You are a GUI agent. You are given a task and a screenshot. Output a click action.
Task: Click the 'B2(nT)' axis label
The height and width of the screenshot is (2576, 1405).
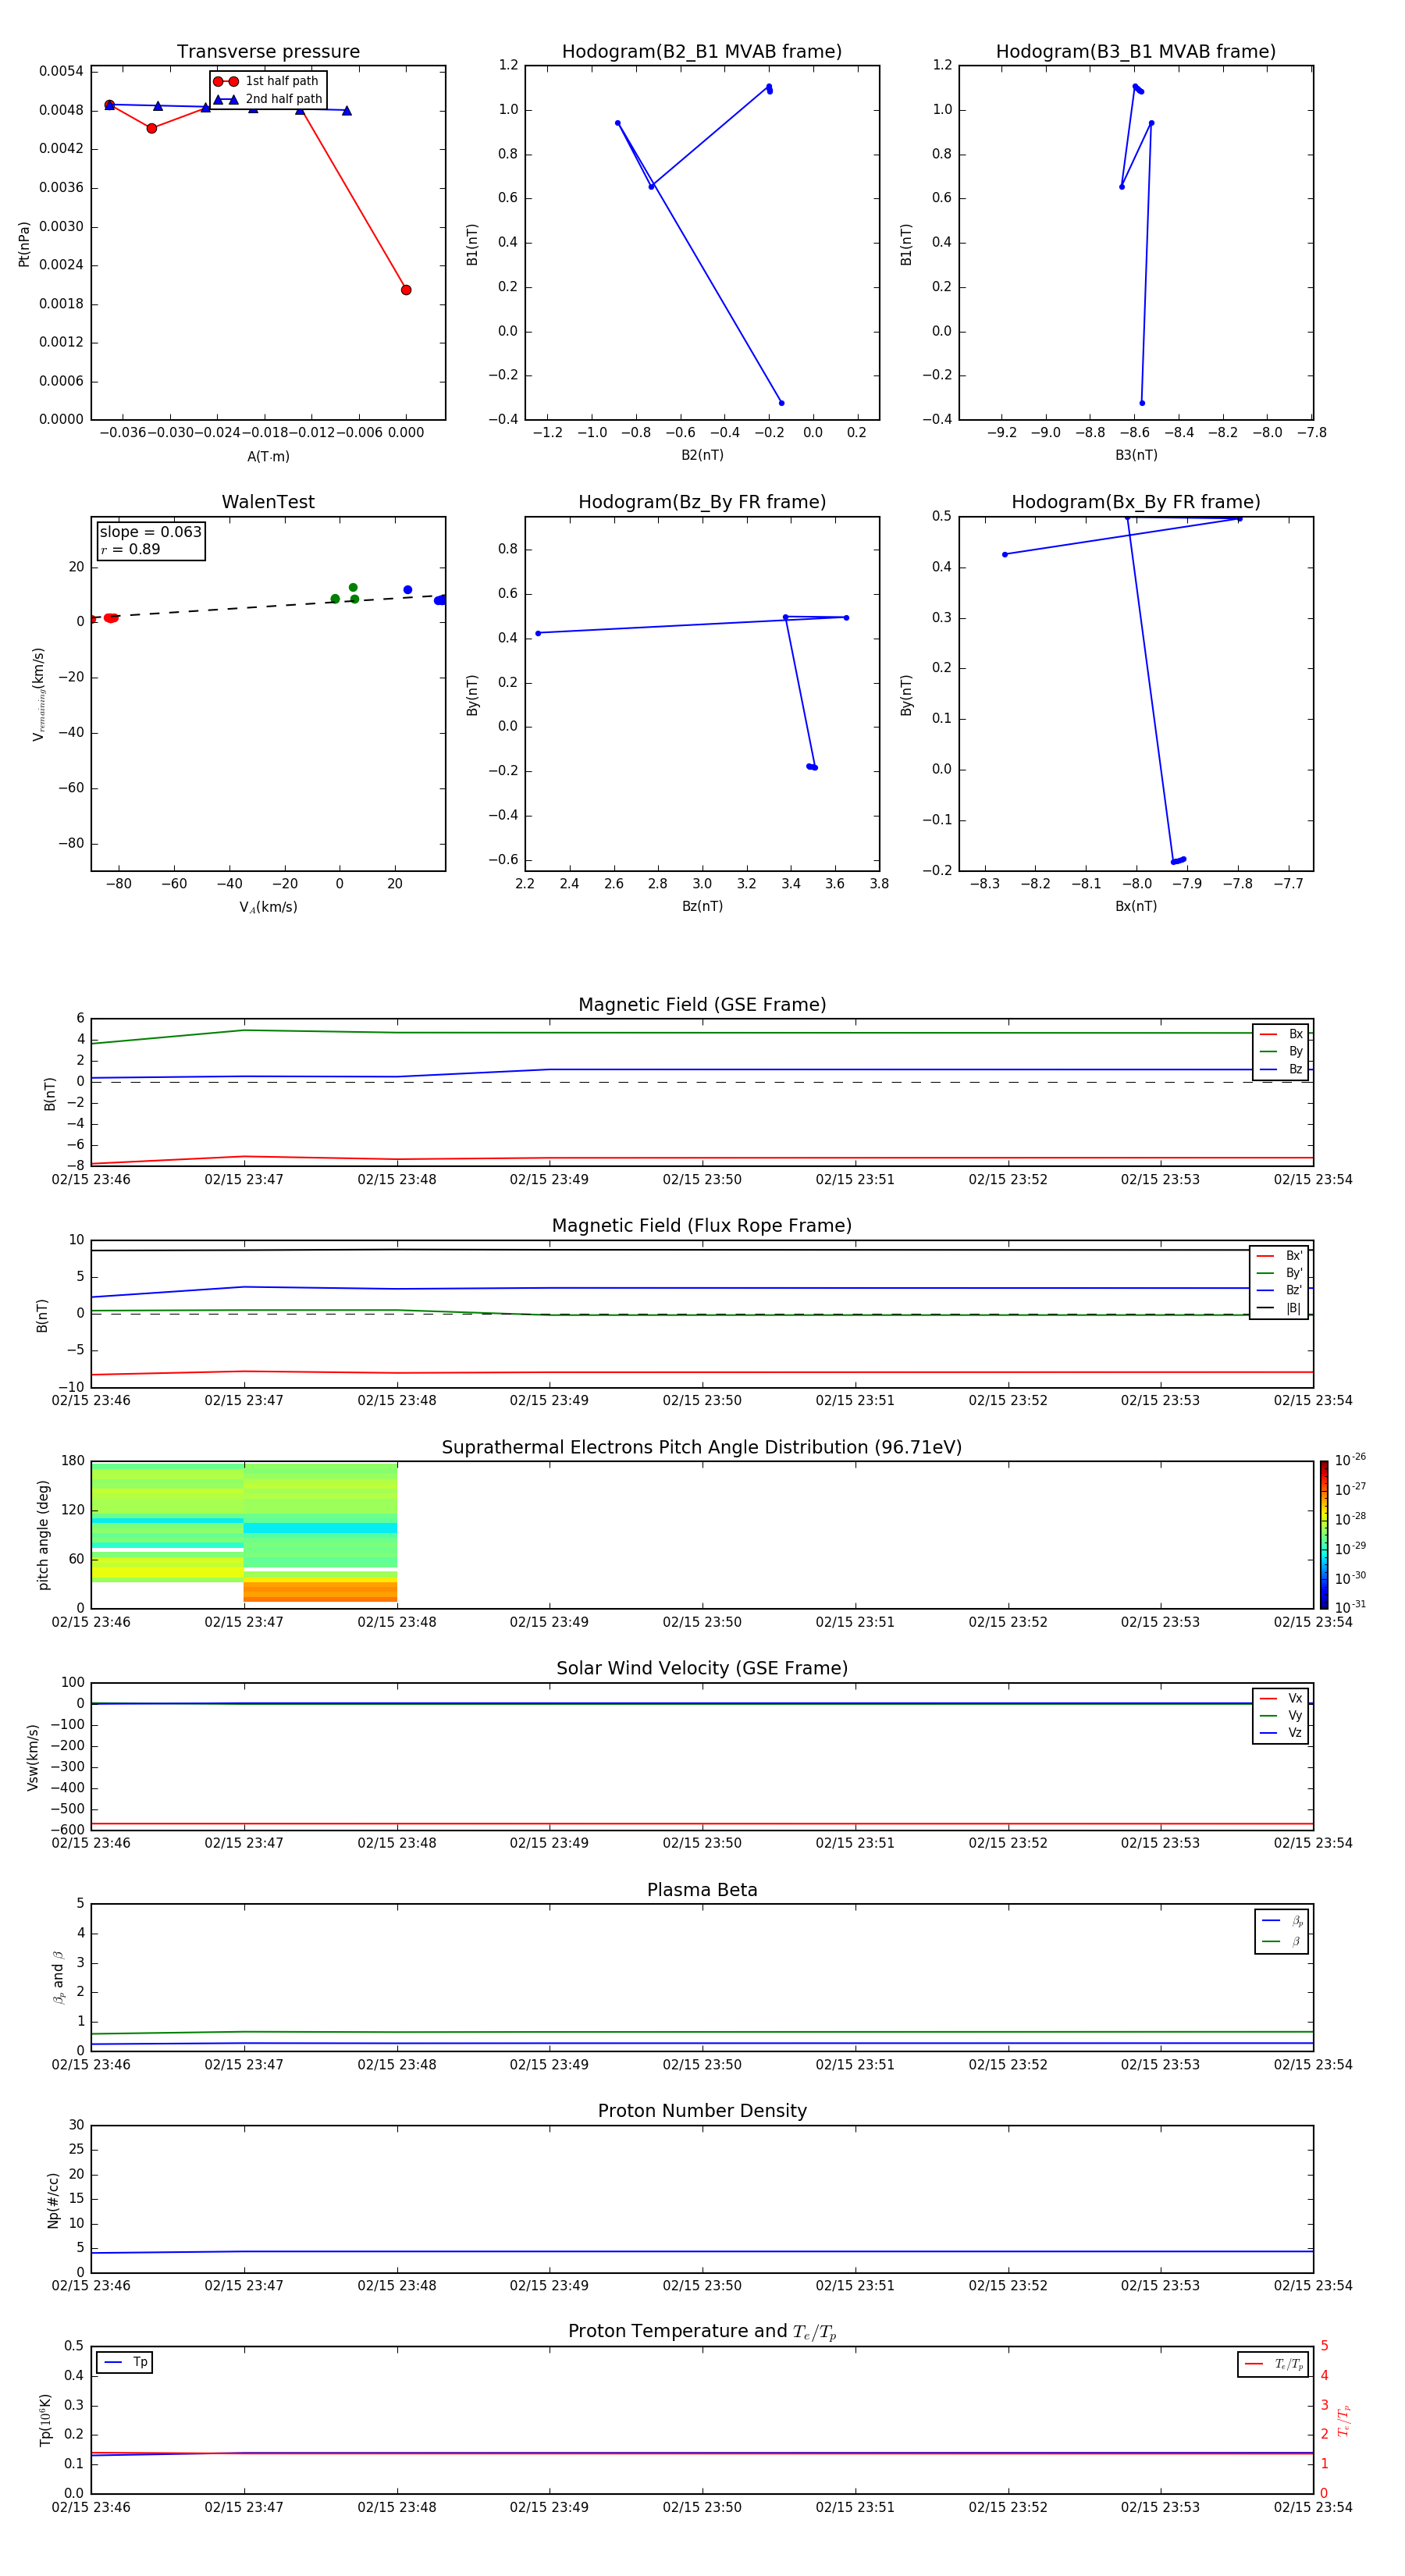pos(702,455)
